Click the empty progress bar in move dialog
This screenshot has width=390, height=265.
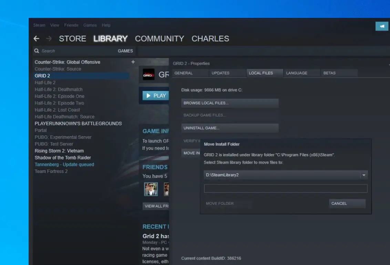pyautogui.click(x=286, y=189)
